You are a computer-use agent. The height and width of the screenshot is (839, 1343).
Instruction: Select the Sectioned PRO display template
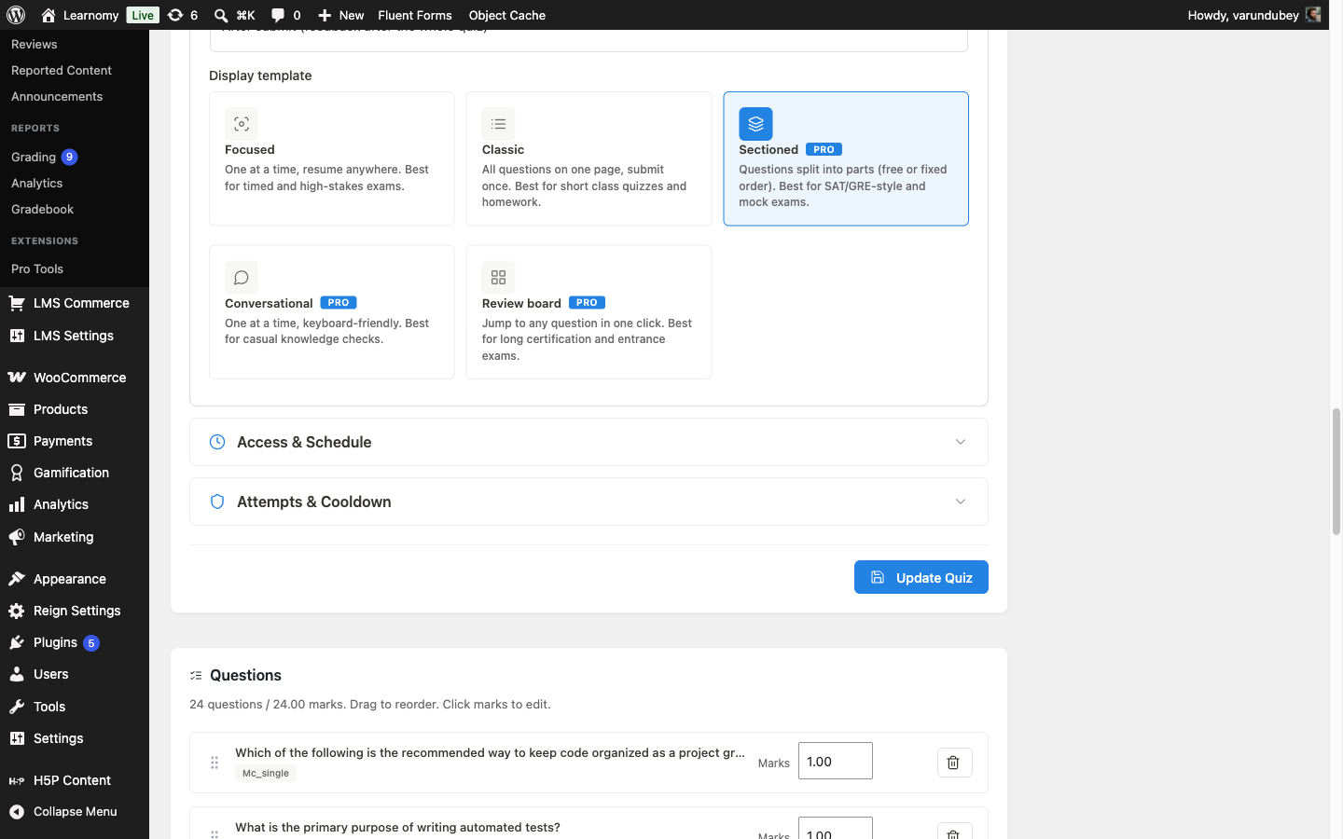pyautogui.click(x=846, y=158)
